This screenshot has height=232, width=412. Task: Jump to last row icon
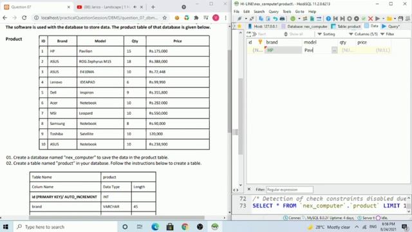(342, 19)
